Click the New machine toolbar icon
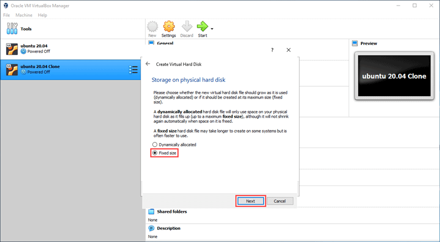This screenshot has width=440, height=242. tap(152, 26)
